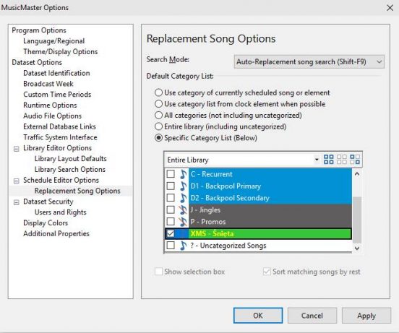Viewport: 399px width, 333px height.
Task: Open the Display Colors options page
Action: click(x=46, y=223)
